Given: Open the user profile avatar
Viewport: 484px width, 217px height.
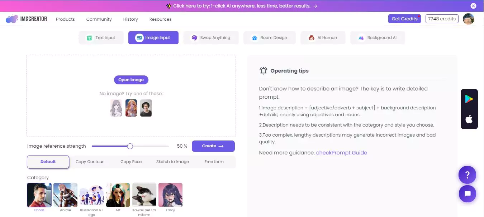Looking at the screenshot, I should (469, 19).
